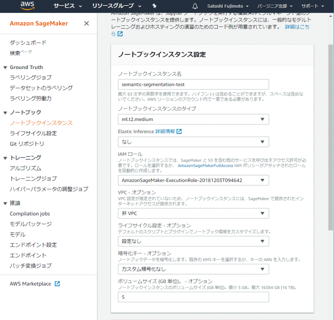Collapse the トレーニング section
This screenshot has height=320, width=334.
pos(5,158)
